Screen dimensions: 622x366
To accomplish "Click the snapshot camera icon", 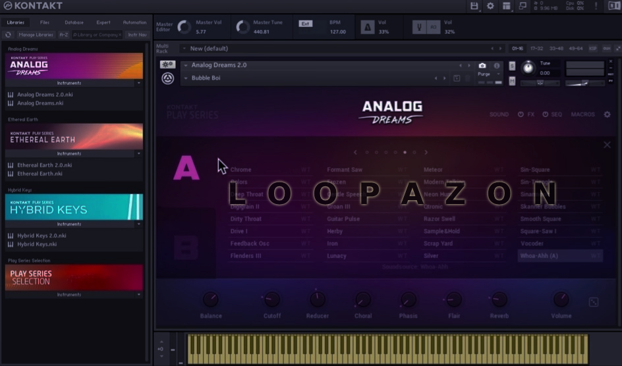I will (x=482, y=65).
